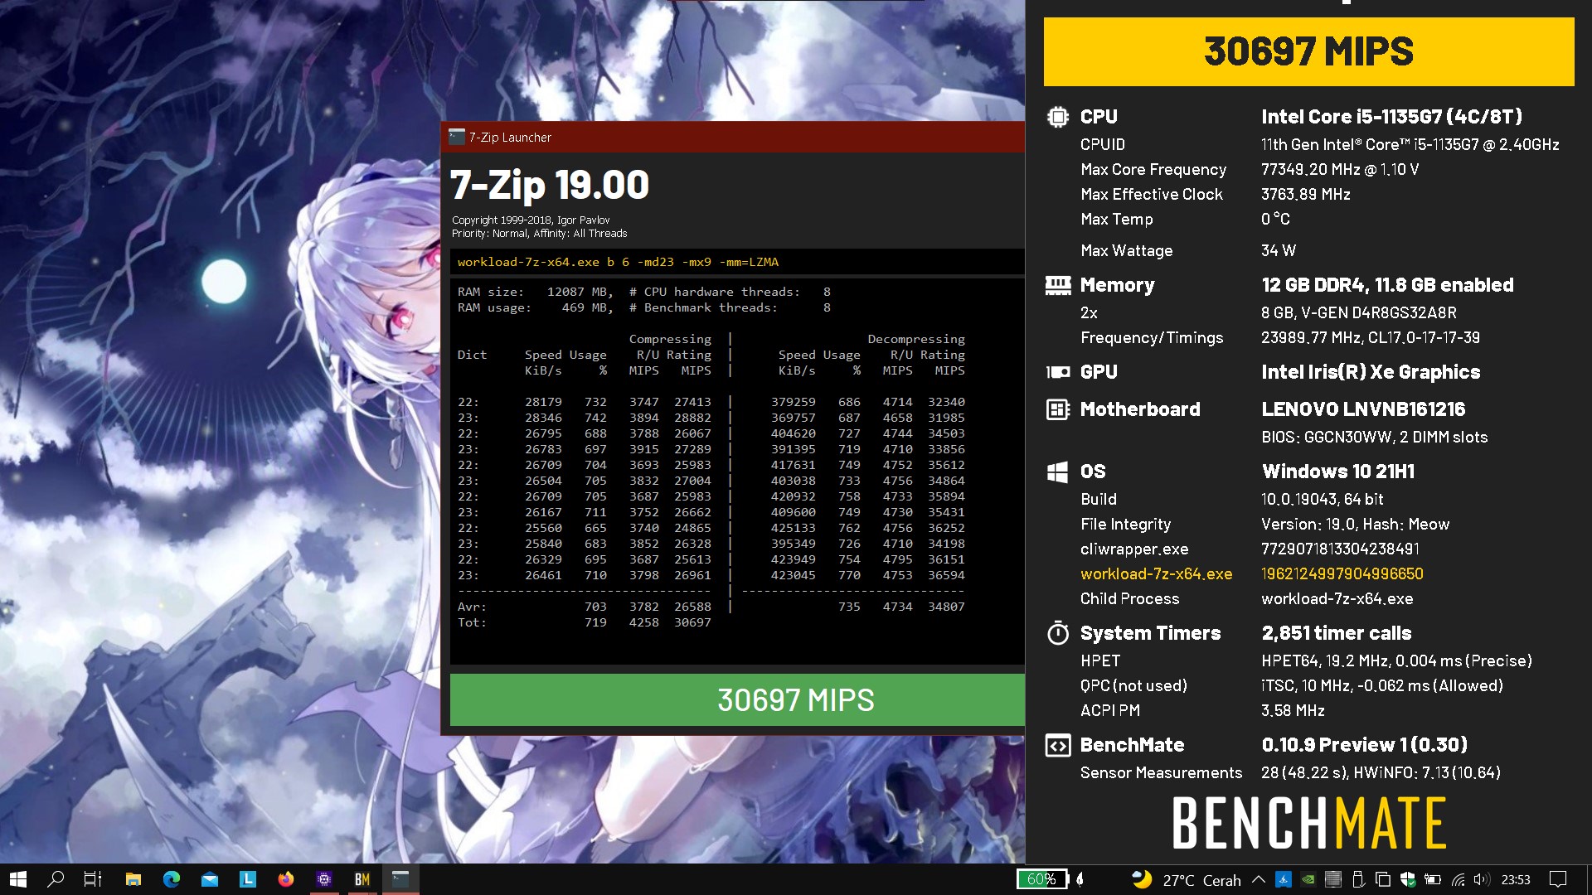Open Wi-Fi network tray icon
Image resolution: width=1592 pixels, height=895 pixels.
point(1459,879)
